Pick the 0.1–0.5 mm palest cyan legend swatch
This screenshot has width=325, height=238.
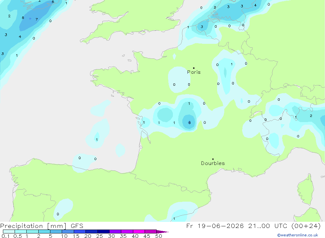(x=9, y=232)
